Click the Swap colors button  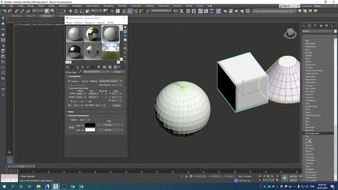(71, 128)
